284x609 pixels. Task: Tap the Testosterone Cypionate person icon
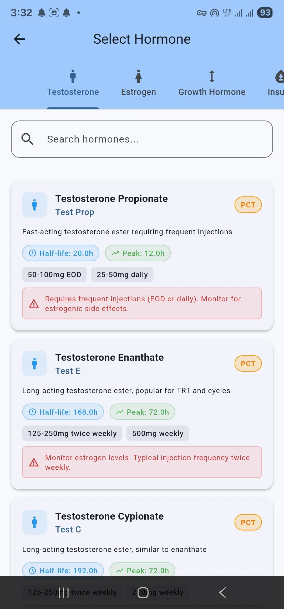[x=34, y=522]
